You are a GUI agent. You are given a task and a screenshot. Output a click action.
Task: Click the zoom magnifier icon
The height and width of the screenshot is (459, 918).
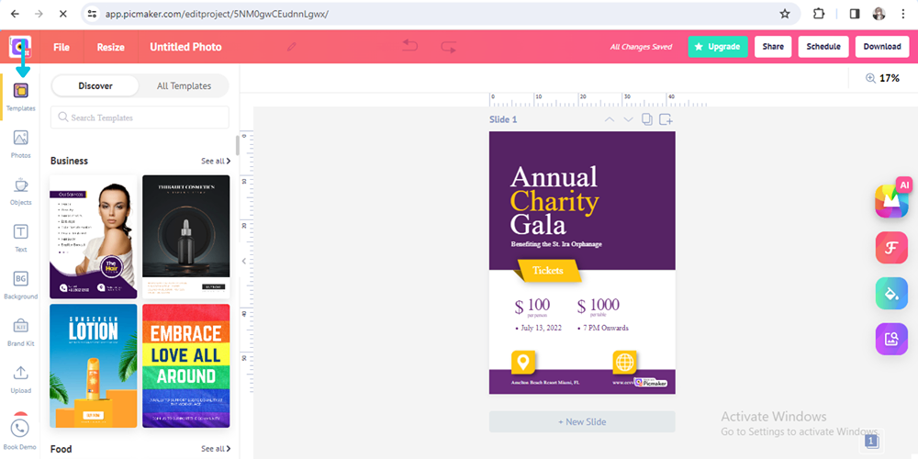click(870, 78)
